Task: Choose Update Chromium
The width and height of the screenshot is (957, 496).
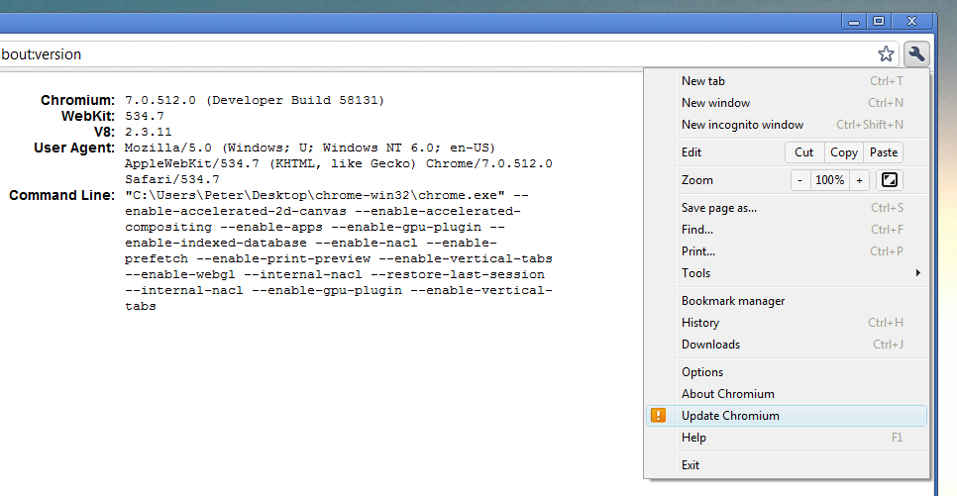Action: coord(787,416)
